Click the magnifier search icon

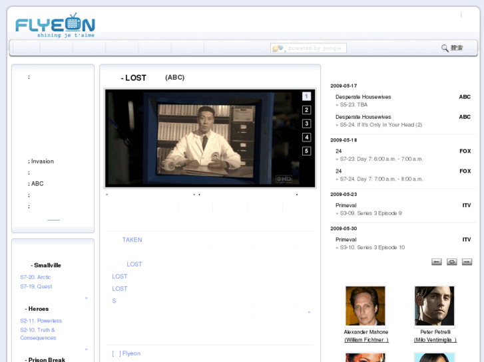click(445, 48)
